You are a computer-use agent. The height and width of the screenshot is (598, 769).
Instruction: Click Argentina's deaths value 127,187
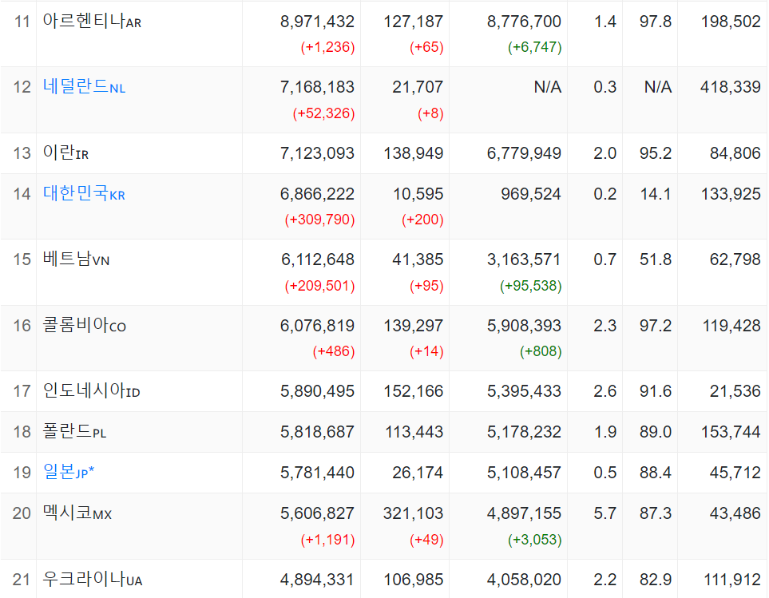click(x=414, y=22)
